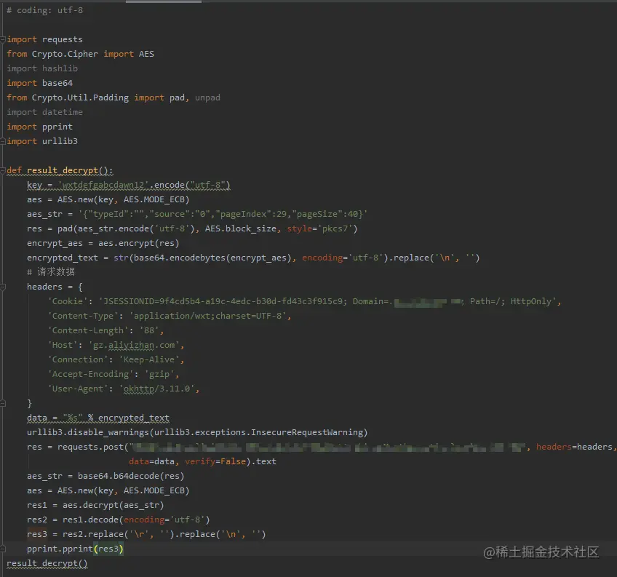Click 'Crypto.Util.Padding' in the import line

tap(80, 98)
